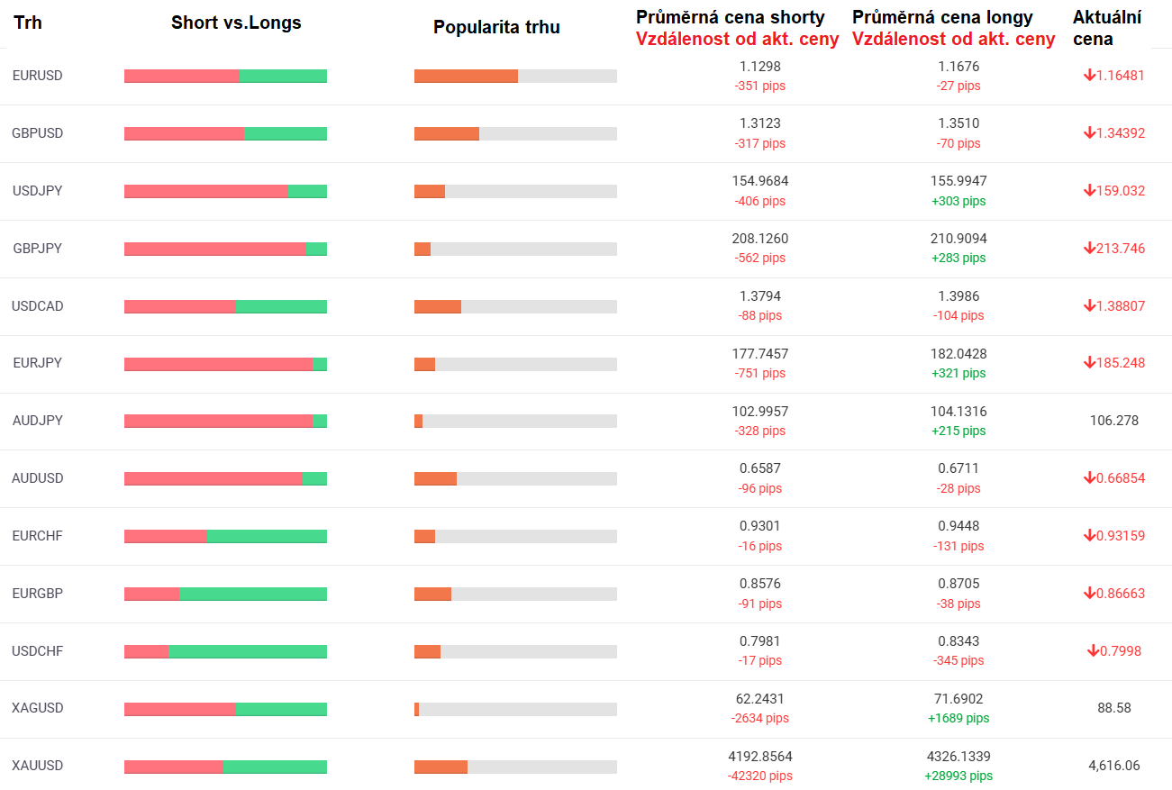1172x790 pixels.
Task: Select the XAGUSD market label
Action: (38, 708)
